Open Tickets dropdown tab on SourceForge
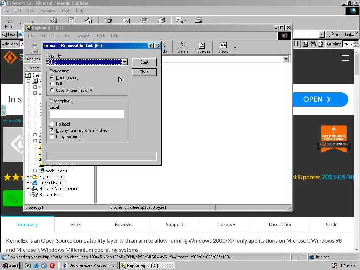 226,224
